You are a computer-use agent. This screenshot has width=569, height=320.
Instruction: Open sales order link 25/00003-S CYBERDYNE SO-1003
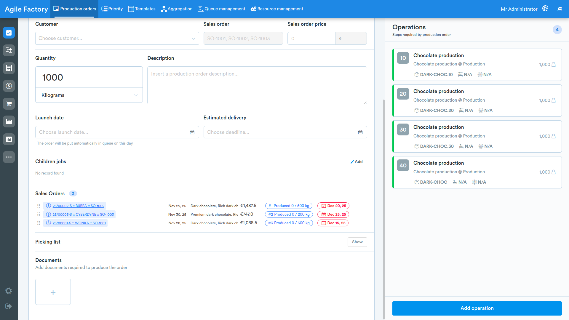click(x=83, y=214)
